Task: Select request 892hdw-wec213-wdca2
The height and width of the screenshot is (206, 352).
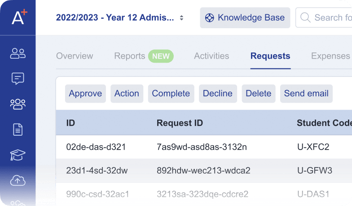Action: 203,171
